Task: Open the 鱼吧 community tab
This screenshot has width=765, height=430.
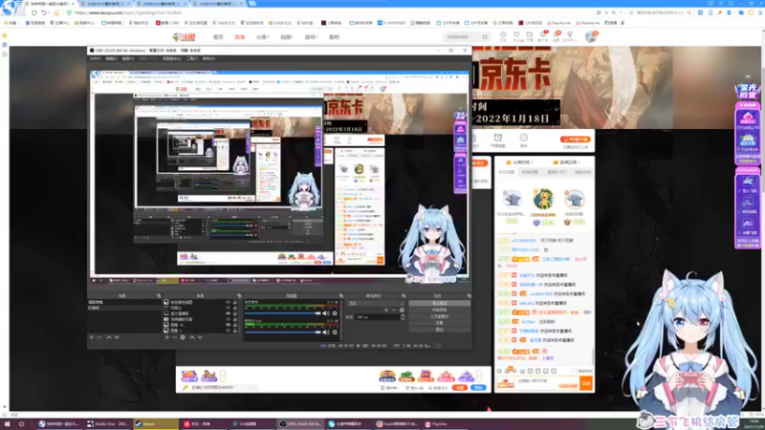Action: click(x=334, y=37)
